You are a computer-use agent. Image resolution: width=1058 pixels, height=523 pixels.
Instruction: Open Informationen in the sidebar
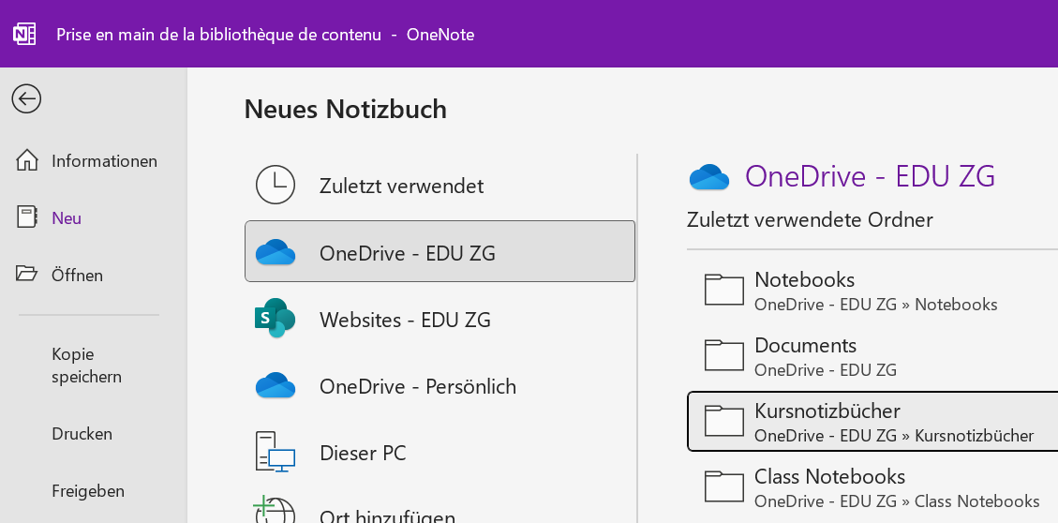(x=104, y=161)
